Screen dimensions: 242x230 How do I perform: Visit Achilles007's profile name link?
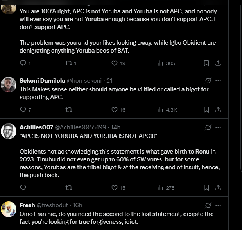(36, 127)
